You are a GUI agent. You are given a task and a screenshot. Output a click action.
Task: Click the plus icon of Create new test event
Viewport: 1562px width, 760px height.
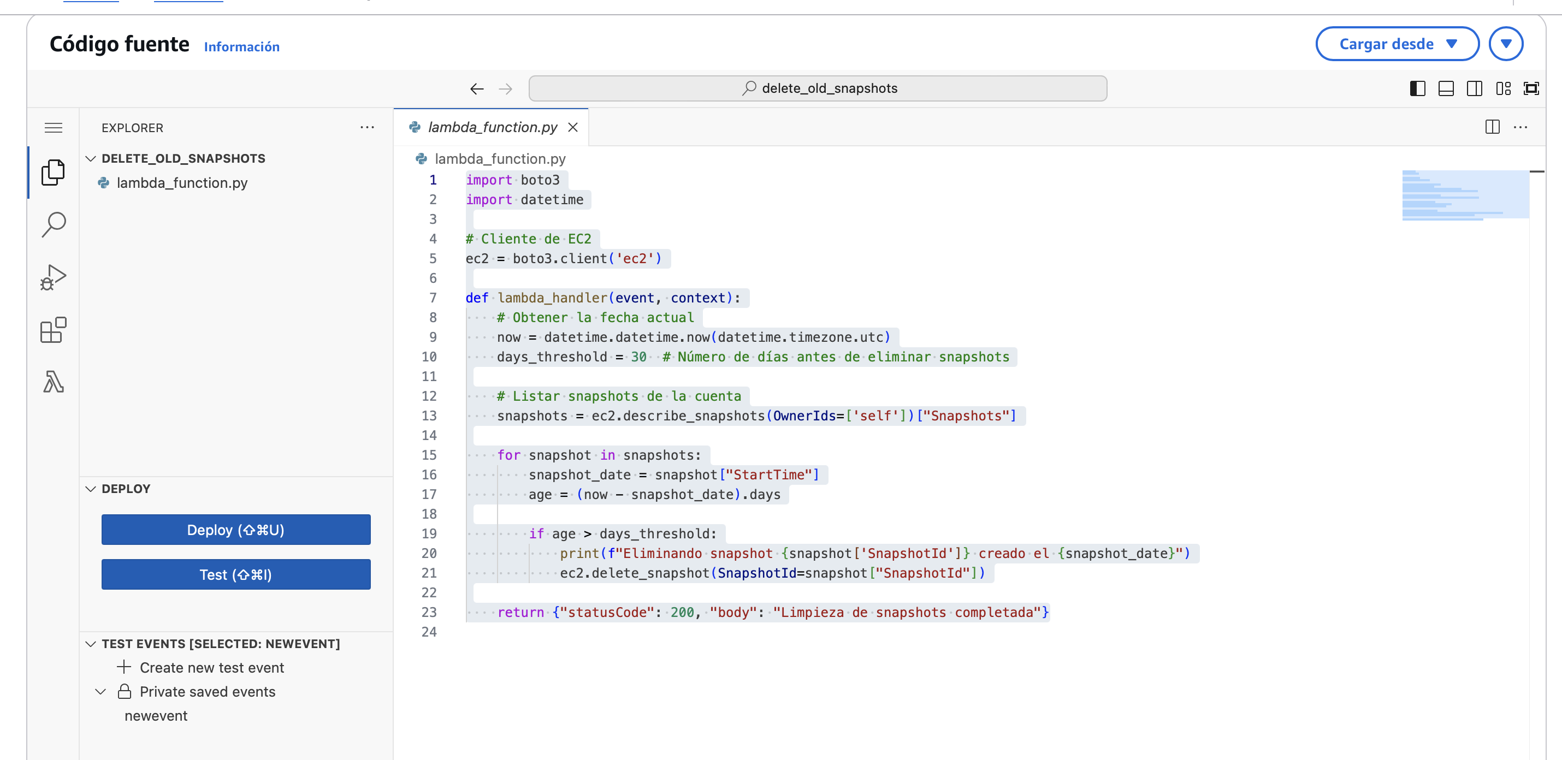[123, 667]
